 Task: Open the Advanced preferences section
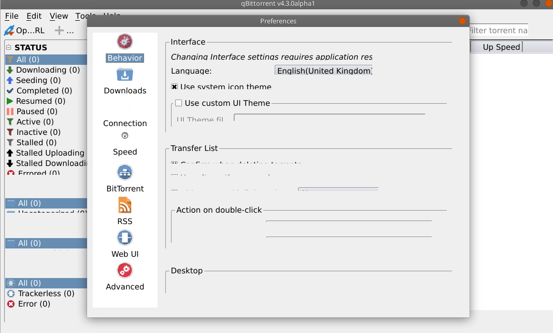point(125,277)
